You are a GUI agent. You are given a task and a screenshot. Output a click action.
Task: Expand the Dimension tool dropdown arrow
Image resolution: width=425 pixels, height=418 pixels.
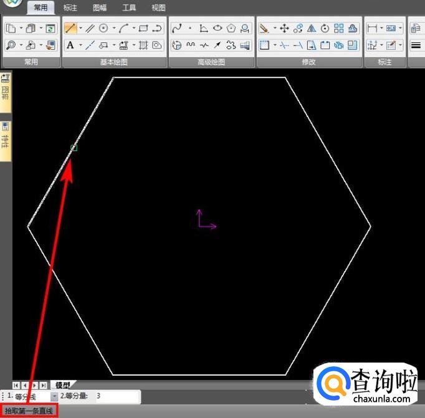click(x=381, y=28)
